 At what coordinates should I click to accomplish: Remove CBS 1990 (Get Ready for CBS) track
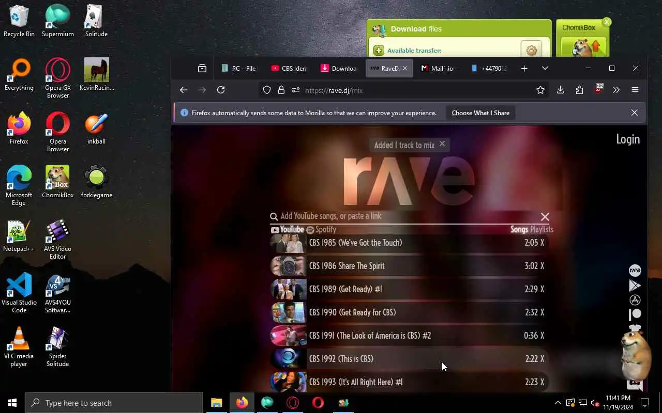coord(542,312)
